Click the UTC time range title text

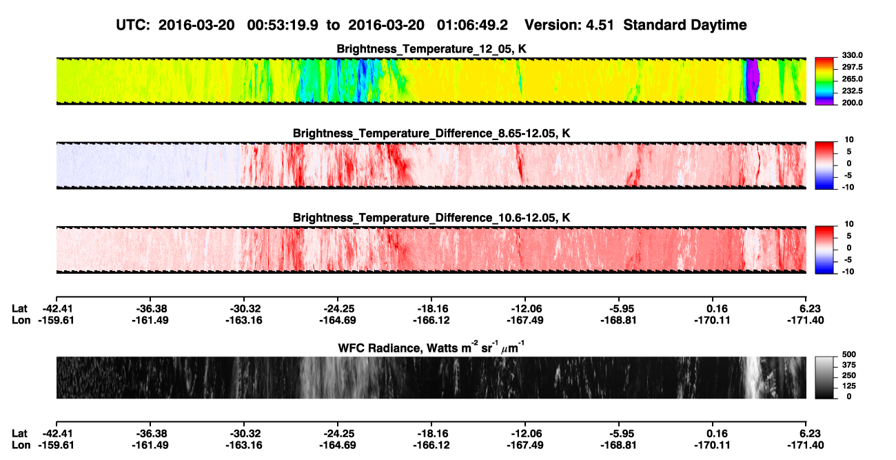point(431,26)
